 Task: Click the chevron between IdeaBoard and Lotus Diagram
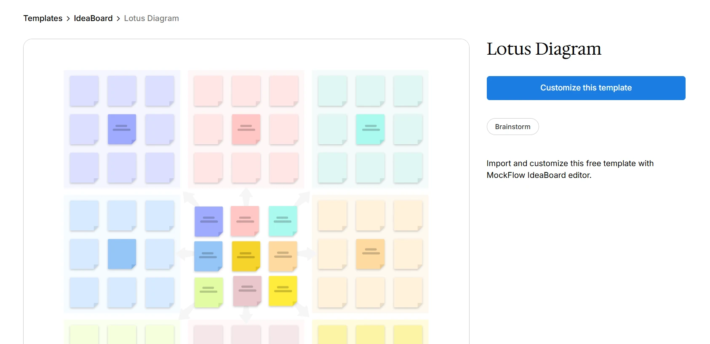[118, 19]
